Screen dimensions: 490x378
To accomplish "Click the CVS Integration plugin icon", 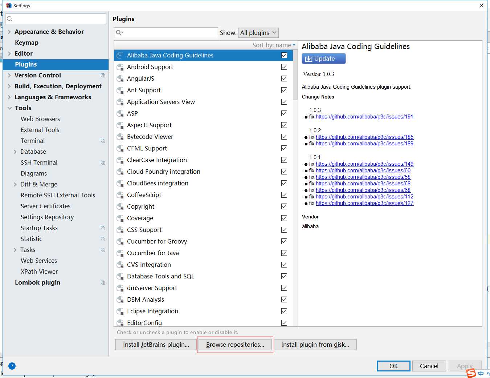I will point(120,265).
